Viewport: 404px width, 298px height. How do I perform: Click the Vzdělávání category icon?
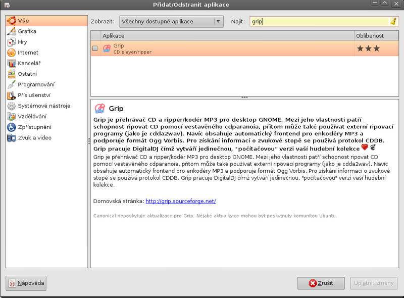coord(11,117)
